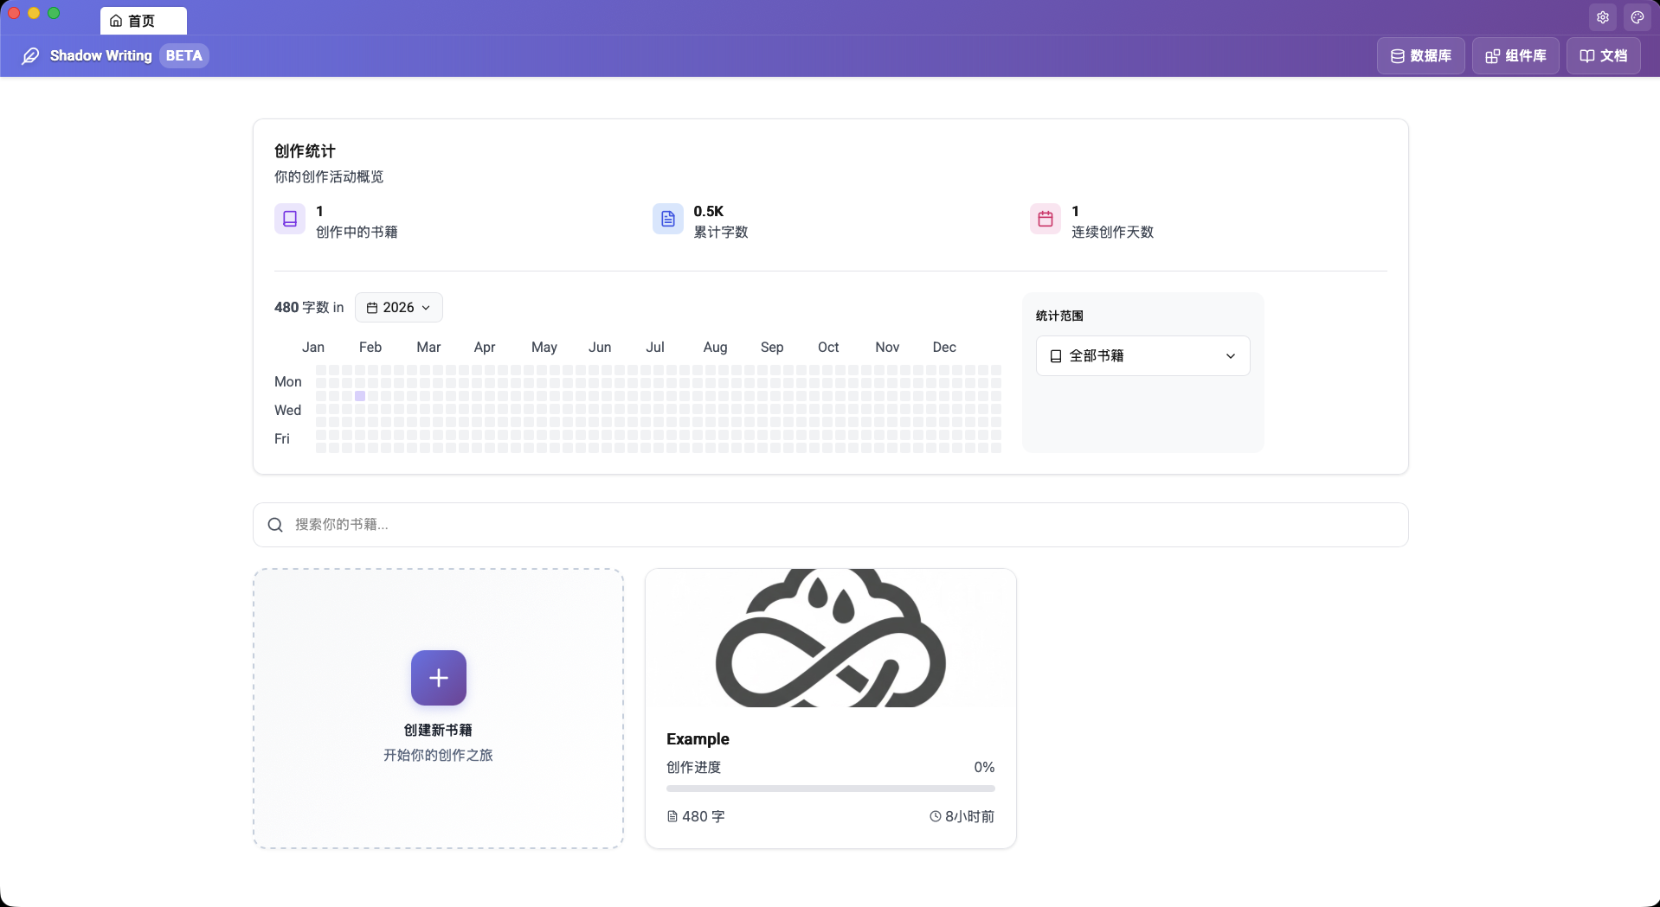
Task: Open the settings gear icon in title bar
Action: tap(1603, 17)
